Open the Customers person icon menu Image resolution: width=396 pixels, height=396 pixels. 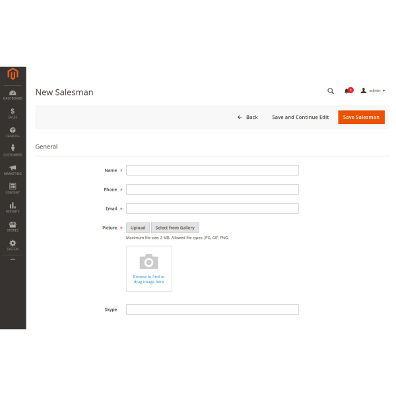tap(13, 150)
